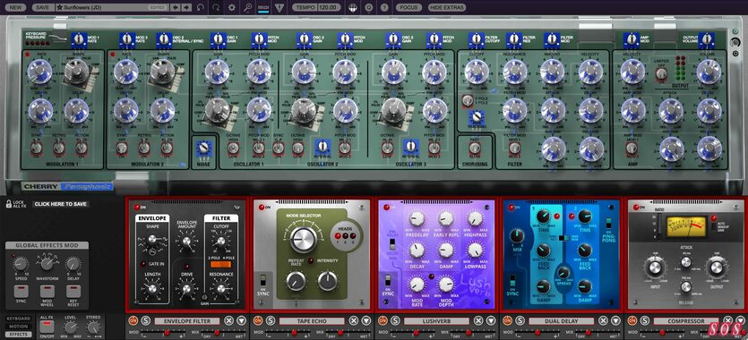Click the keyboard icon beside the tempo
The width and height of the screenshot is (748, 340).
click(x=353, y=8)
